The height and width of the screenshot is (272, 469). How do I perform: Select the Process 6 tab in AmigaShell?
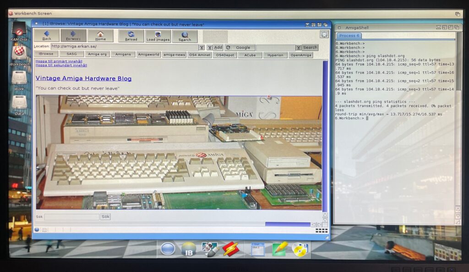[x=349, y=36]
